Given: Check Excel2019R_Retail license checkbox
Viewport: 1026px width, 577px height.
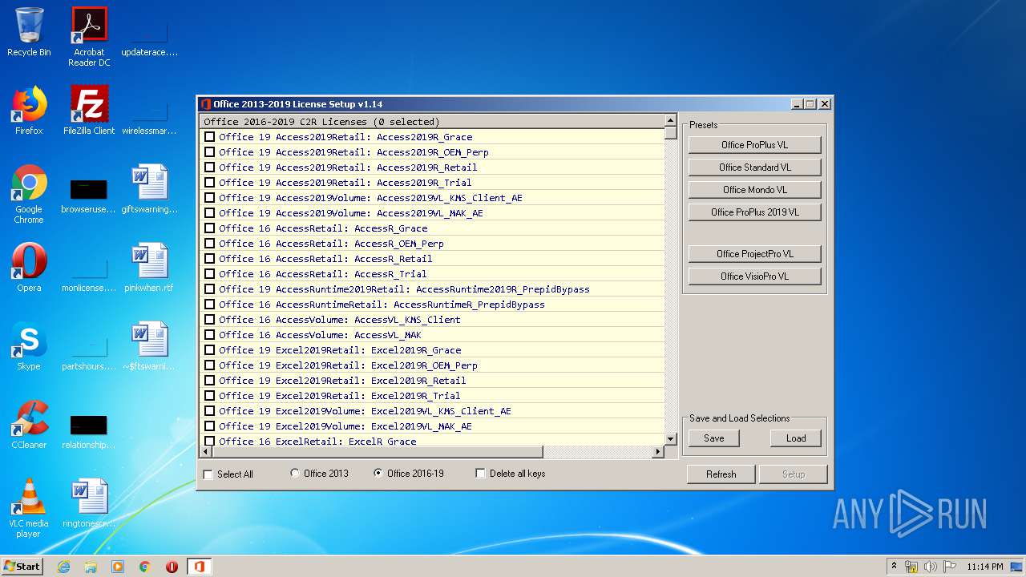Looking at the screenshot, I should pos(209,381).
